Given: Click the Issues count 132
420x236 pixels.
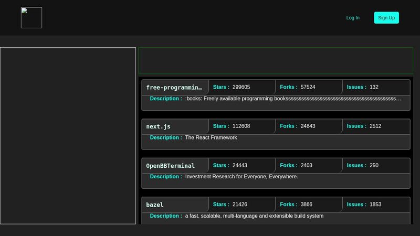Looking at the screenshot, I should pyautogui.click(x=374, y=87).
